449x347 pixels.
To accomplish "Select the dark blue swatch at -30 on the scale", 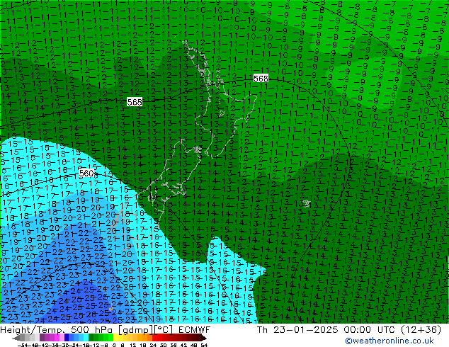I will click(67, 337).
